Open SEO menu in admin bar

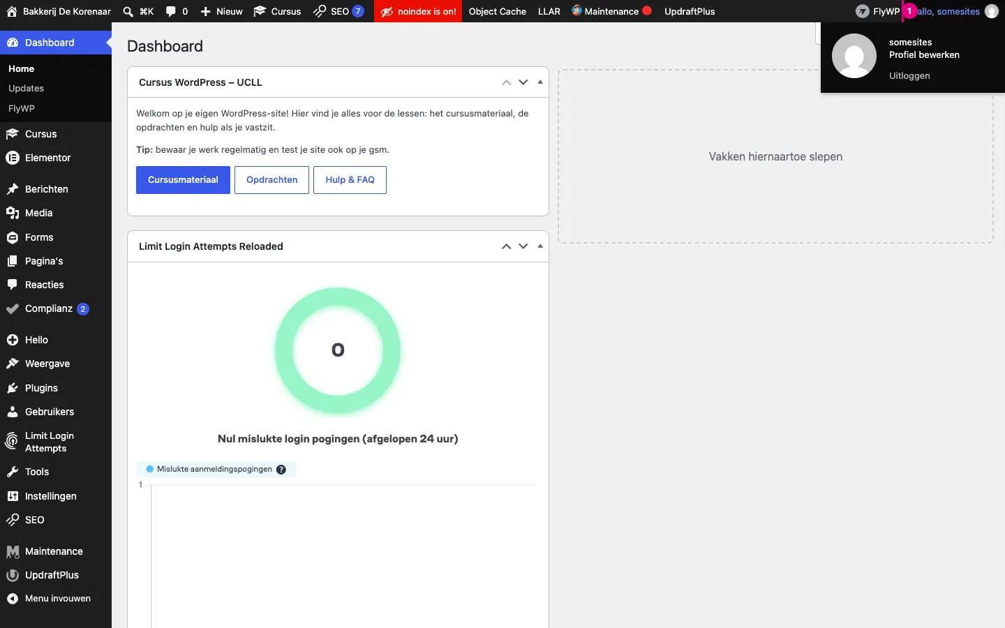pos(338,11)
